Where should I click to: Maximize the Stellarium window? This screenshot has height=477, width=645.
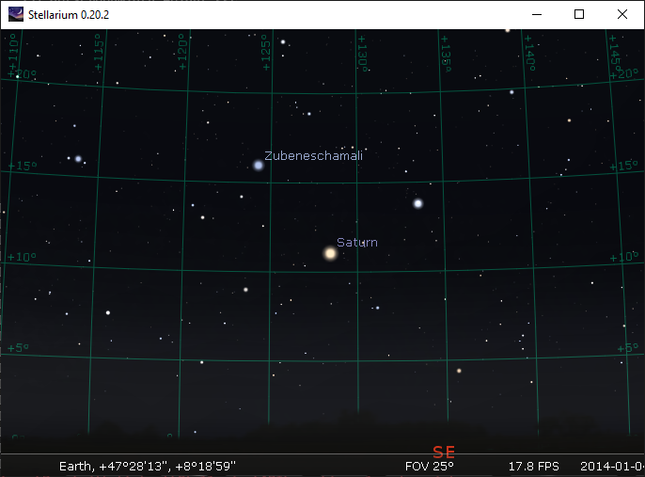[579, 14]
